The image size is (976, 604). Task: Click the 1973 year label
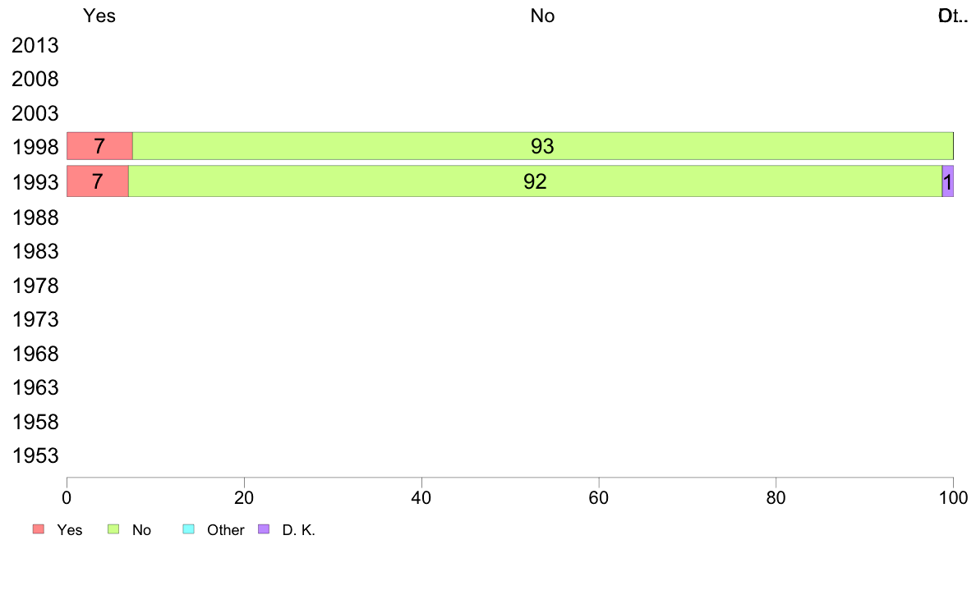(35, 319)
